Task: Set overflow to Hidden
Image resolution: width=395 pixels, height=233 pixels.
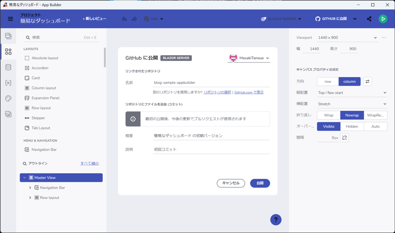Action: [x=352, y=126]
